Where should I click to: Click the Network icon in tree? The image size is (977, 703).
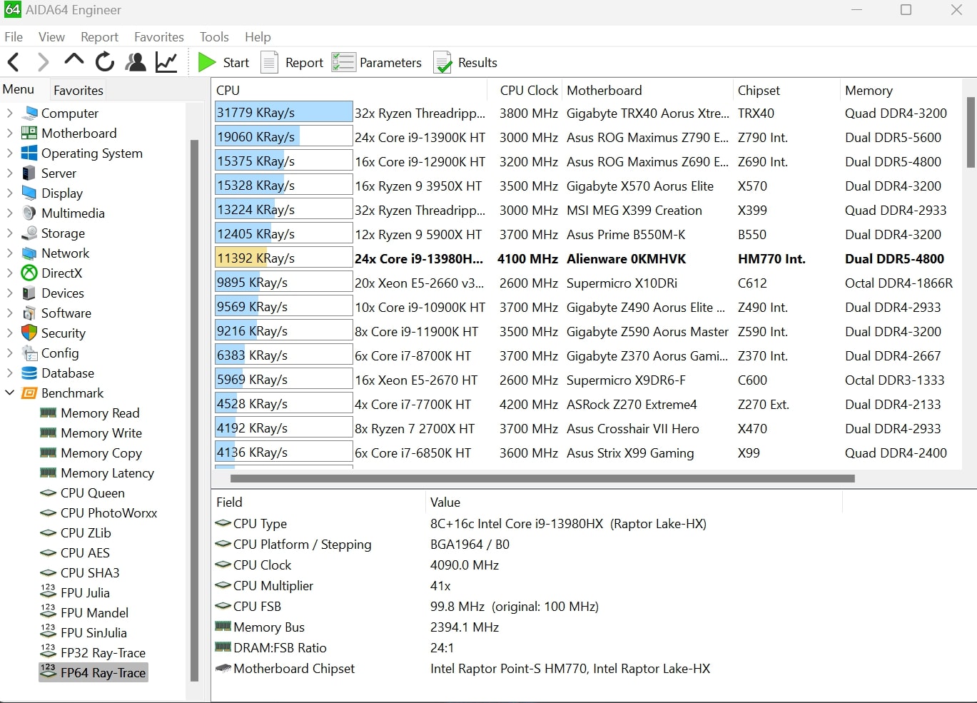click(29, 253)
